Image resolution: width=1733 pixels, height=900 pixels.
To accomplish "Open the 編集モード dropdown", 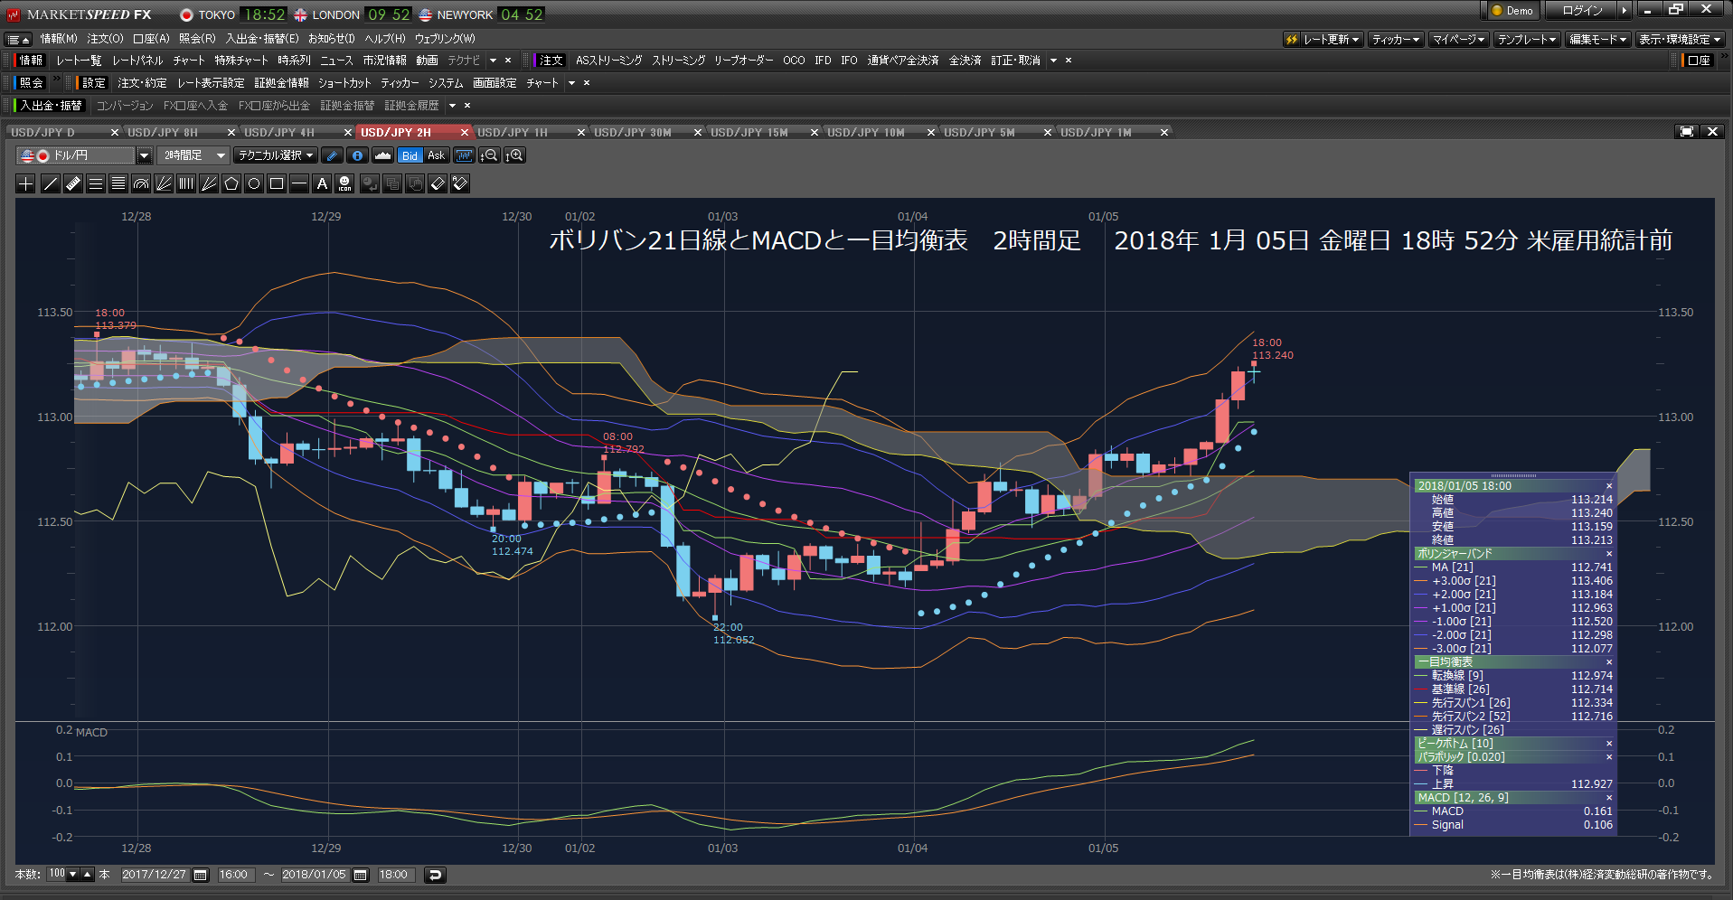I will 1597,39.
